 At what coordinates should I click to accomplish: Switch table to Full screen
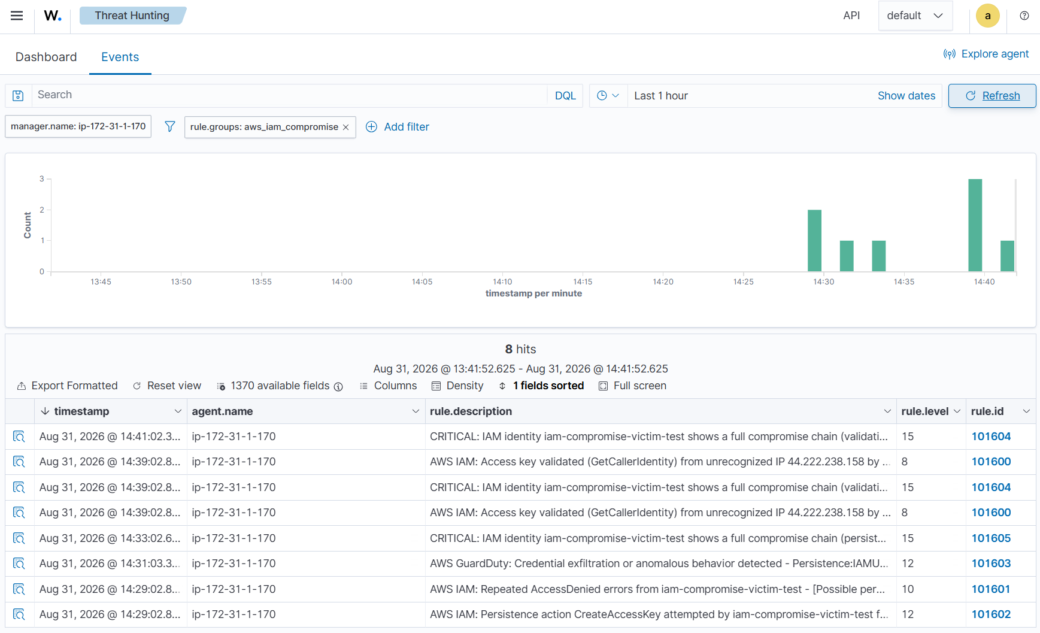(633, 386)
